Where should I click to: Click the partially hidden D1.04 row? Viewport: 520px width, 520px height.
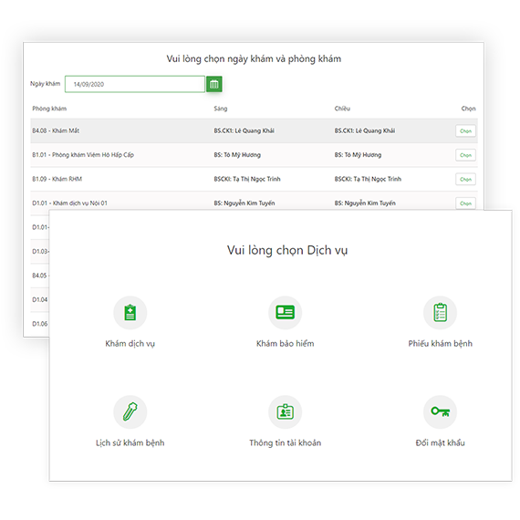coord(40,300)
